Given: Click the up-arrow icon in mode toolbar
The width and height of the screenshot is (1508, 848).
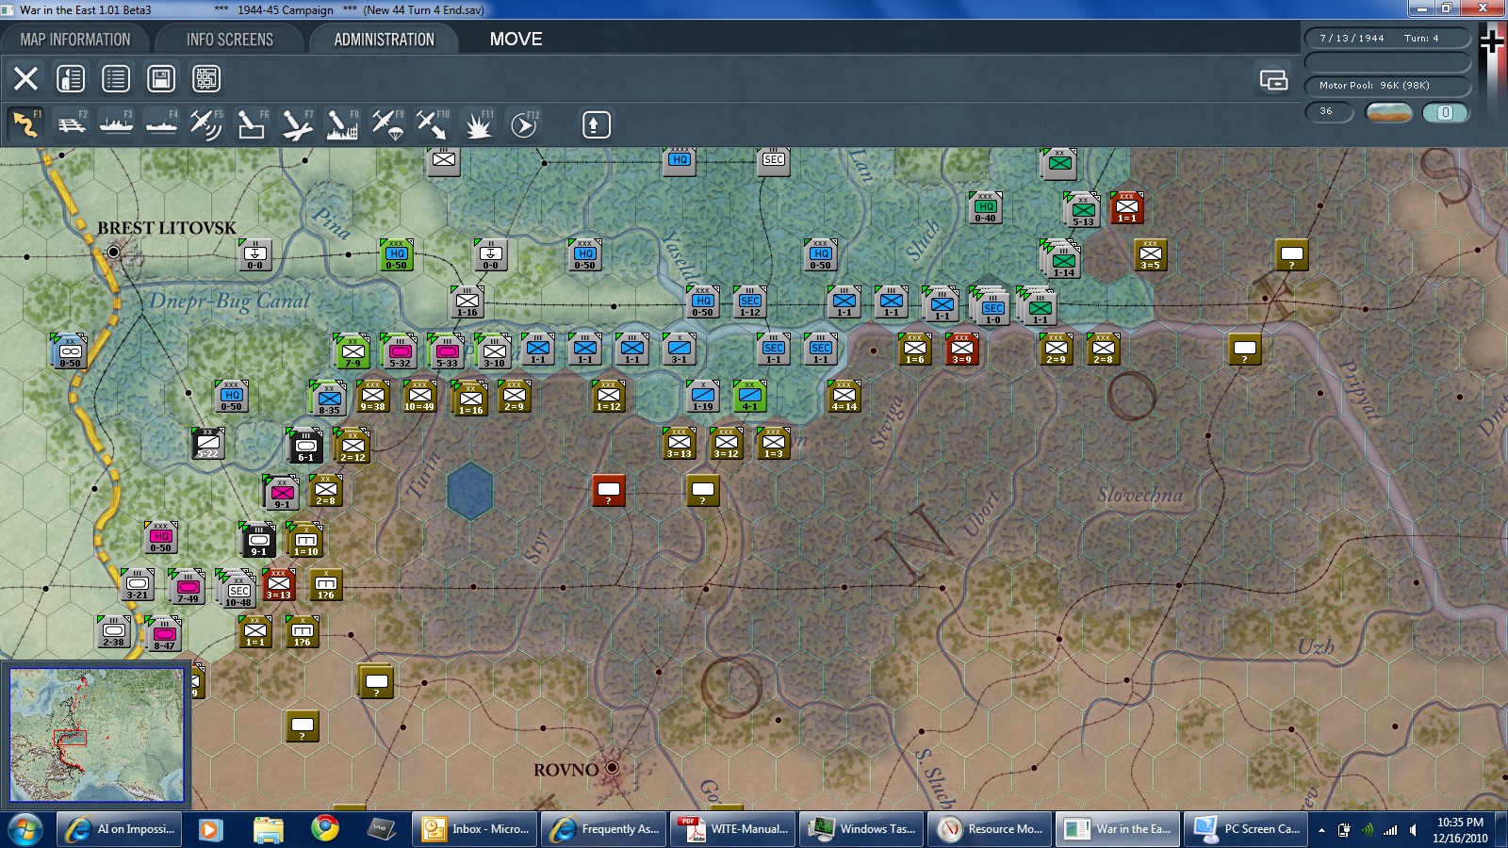Looking at the screenshot, I should pyautogui.click(x=596, y=124).
